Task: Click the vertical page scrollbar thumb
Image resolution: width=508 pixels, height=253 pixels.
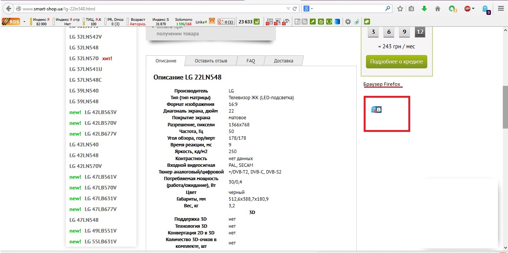Action: [505, 107]
